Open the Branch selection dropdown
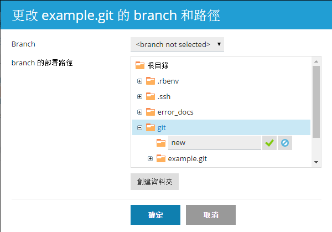This screenshot has height=232, width=332. click(177, 44)
